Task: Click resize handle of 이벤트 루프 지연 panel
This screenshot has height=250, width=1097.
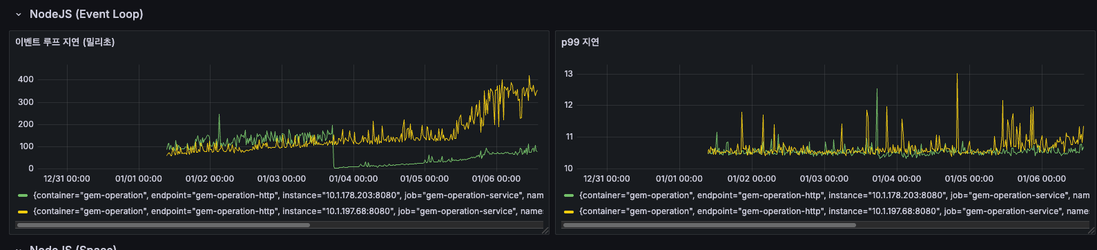Action: pyautogui.click(x=545, y=231)
